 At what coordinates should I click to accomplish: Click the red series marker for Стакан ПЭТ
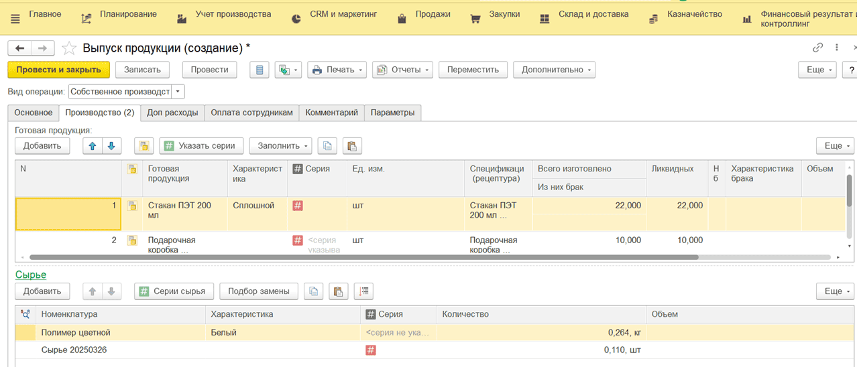[298, 206]
